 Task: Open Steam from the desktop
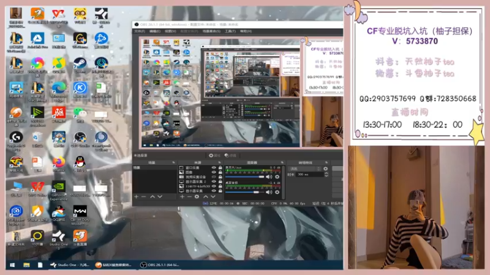coord(80,65)
